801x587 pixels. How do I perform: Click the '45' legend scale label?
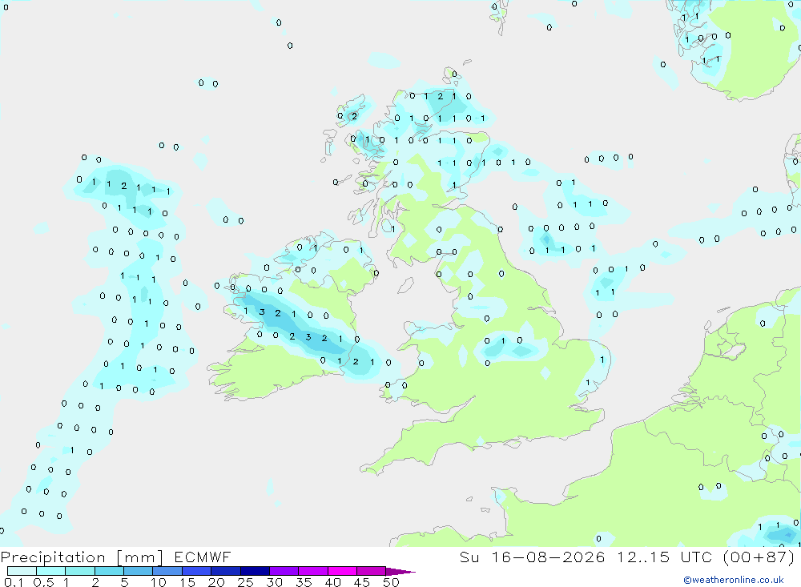point(362,582)
